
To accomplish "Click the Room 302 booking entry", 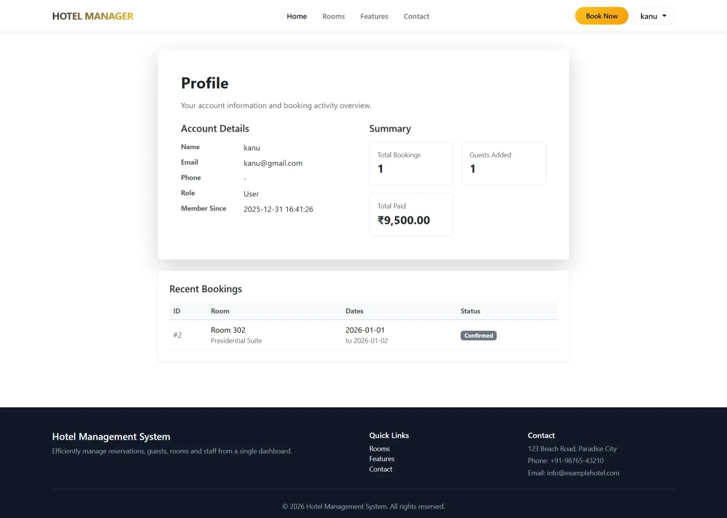I will click(x=228, y=330).
